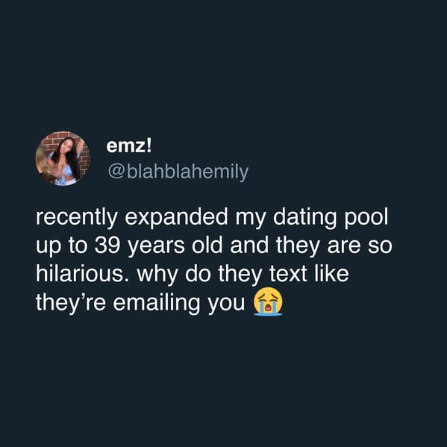
Task: Click the display name emz!
Action: pos(129,146)
